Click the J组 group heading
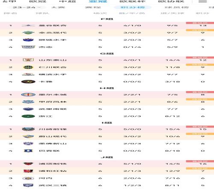 pos(107,157)
